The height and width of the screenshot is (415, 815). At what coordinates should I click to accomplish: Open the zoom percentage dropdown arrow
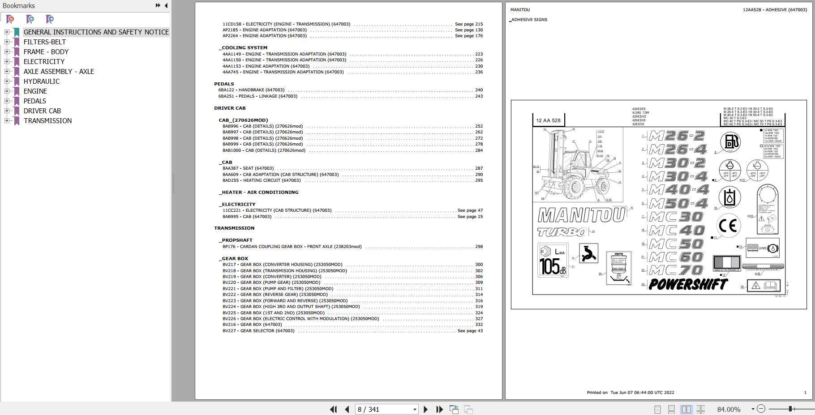click(x=753, y=409)
